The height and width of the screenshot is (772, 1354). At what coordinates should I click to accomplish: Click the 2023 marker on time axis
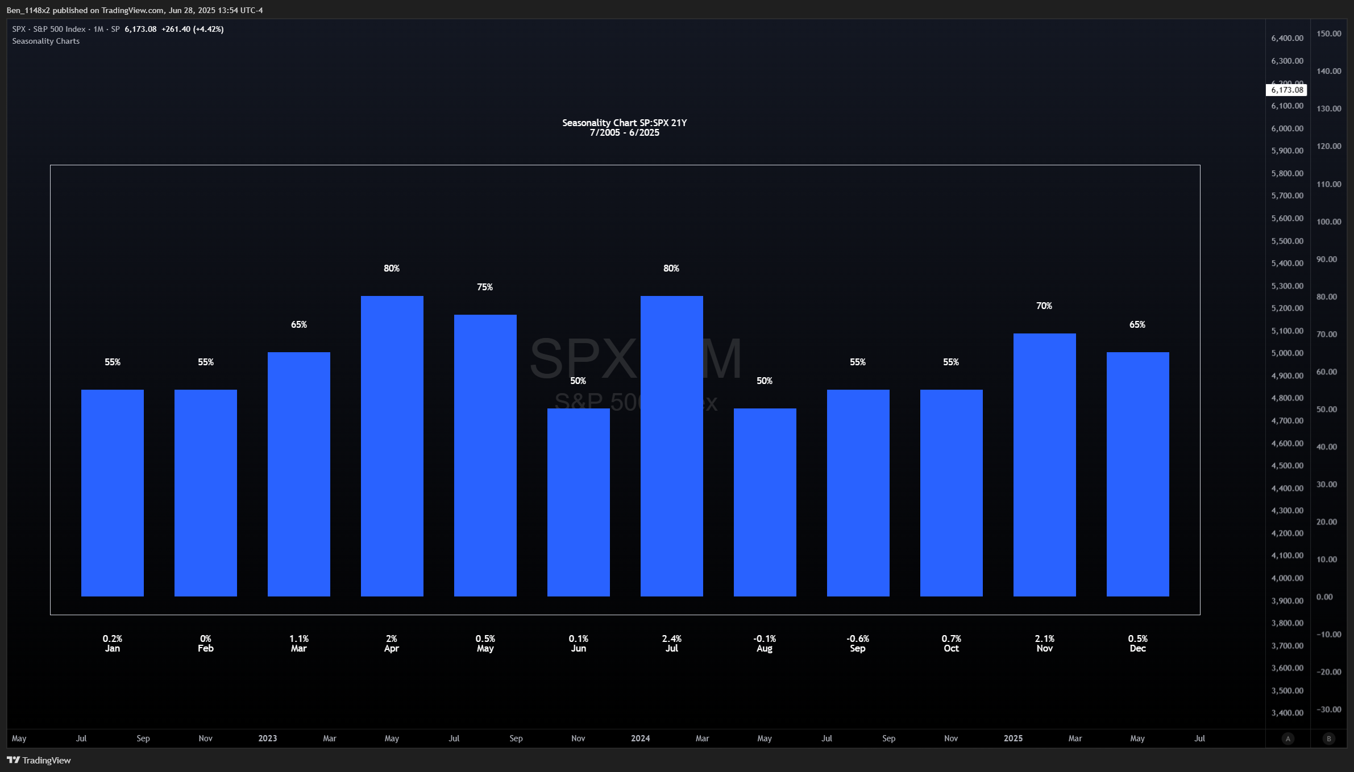(268, 738)
